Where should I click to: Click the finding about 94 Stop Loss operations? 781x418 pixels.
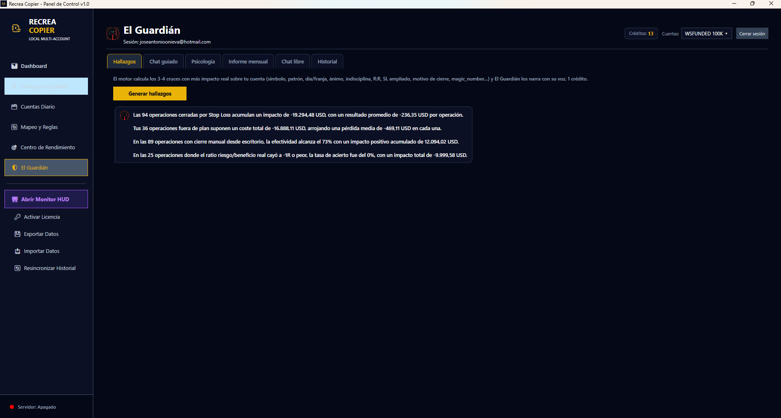pos(298,115)
